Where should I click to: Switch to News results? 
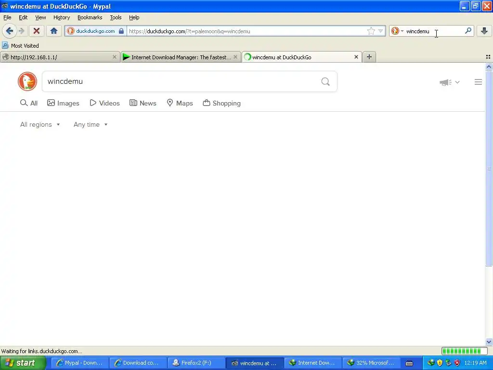143,103
